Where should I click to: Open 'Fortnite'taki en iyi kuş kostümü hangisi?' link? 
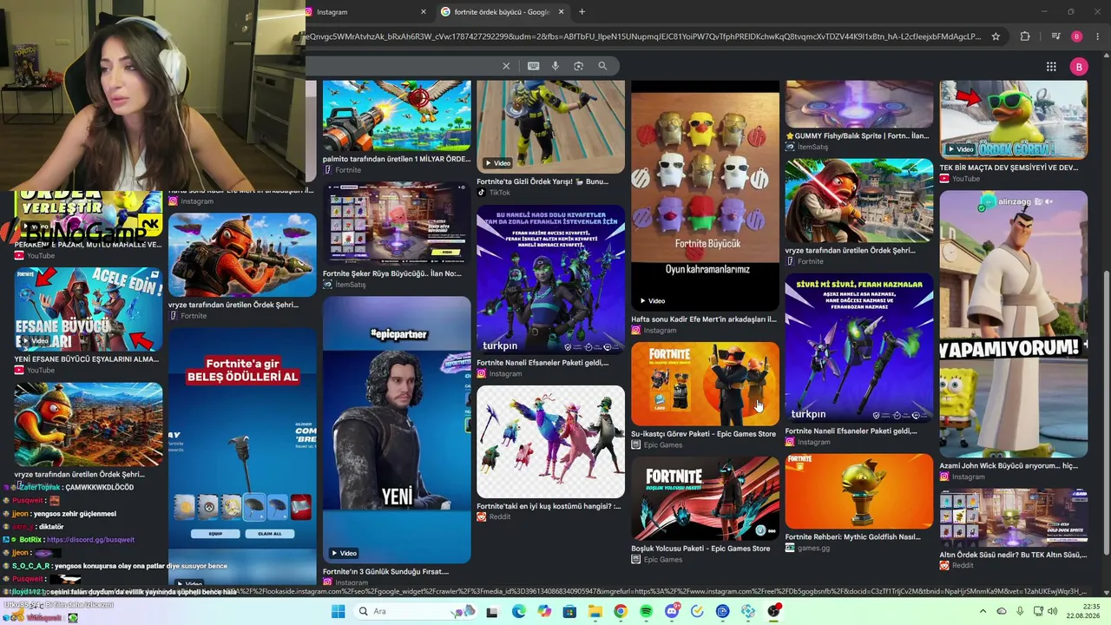point(549,506)
